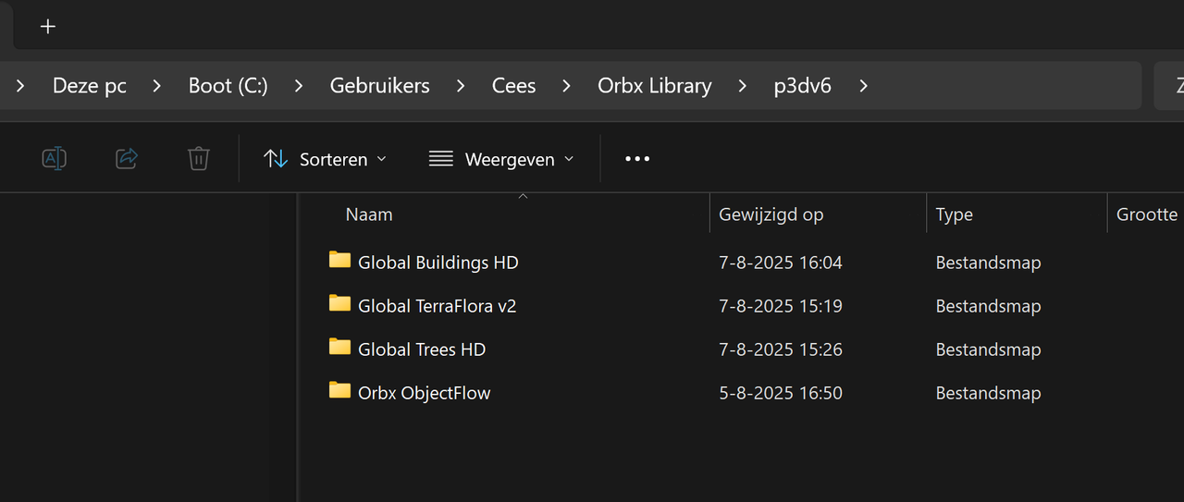Go to the Cees breadcrumb folder

pyautogui.click(x=514, y=86)
